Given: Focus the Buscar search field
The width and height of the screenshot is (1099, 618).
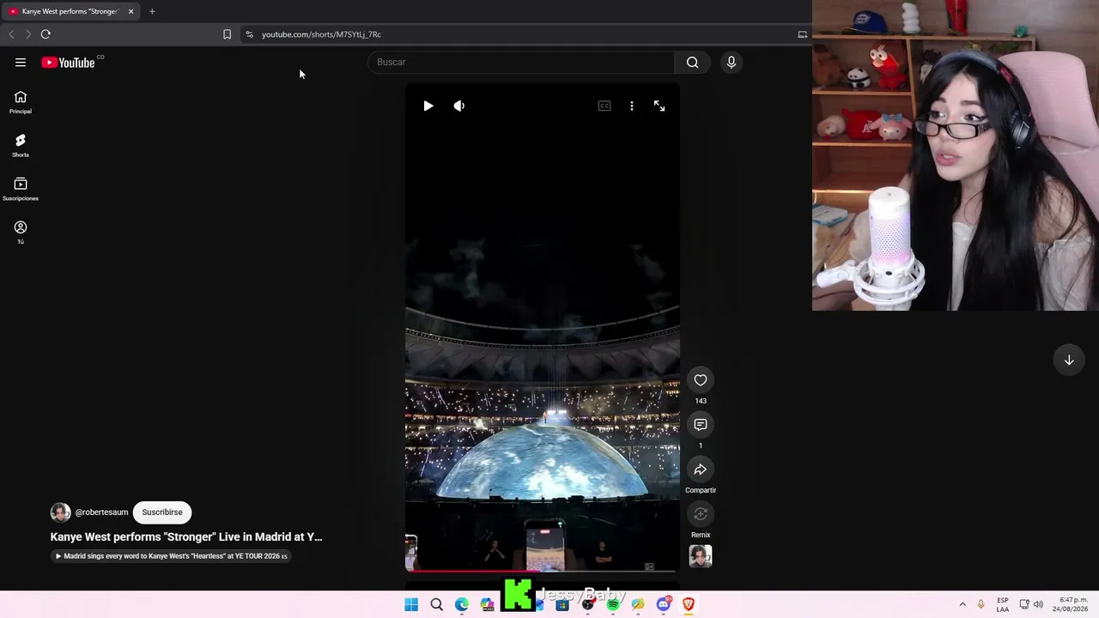Looking at the screenshot, I should [521, 62].
